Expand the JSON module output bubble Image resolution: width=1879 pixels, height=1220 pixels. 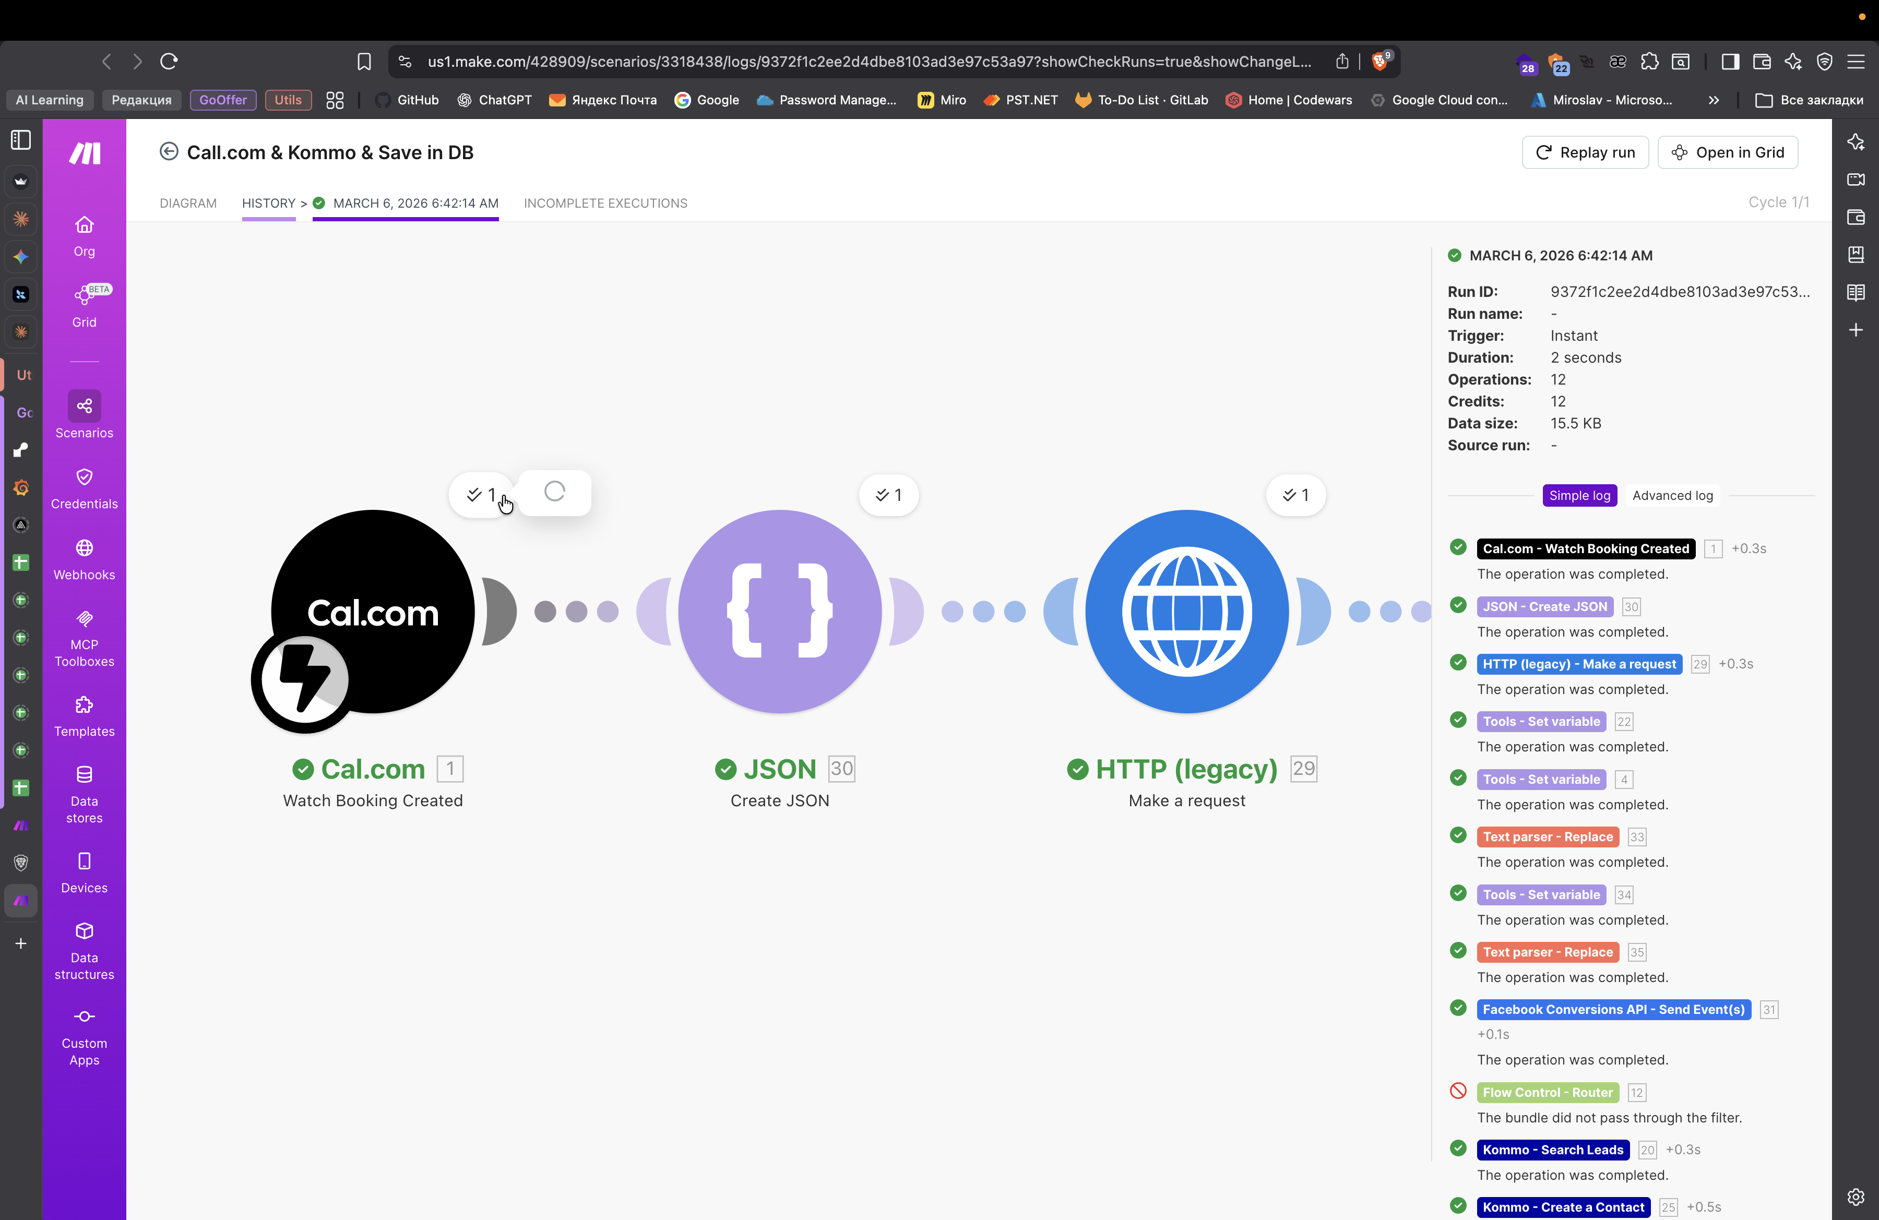[x=888, y=496]
